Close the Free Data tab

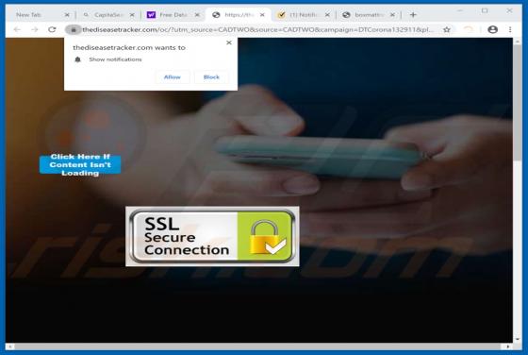pos(197,15)
